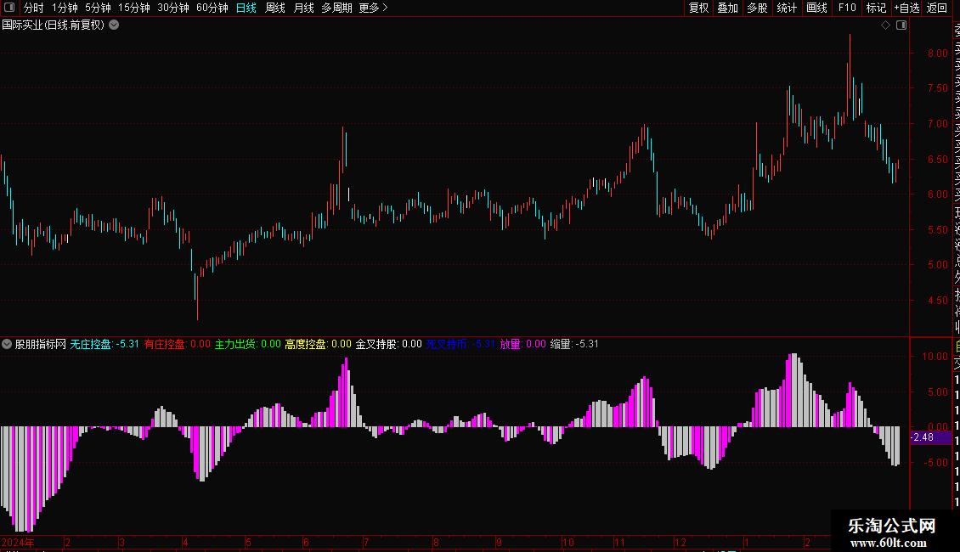Click the 8.00 price scale label
The width and height of the screenshot is (960, 552).
[x=937, y=54]
